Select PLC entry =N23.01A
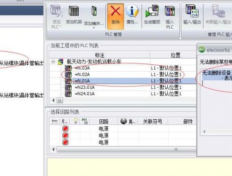Image resolution: width=232 pixels, height=176 pixels. coord(84,87)
